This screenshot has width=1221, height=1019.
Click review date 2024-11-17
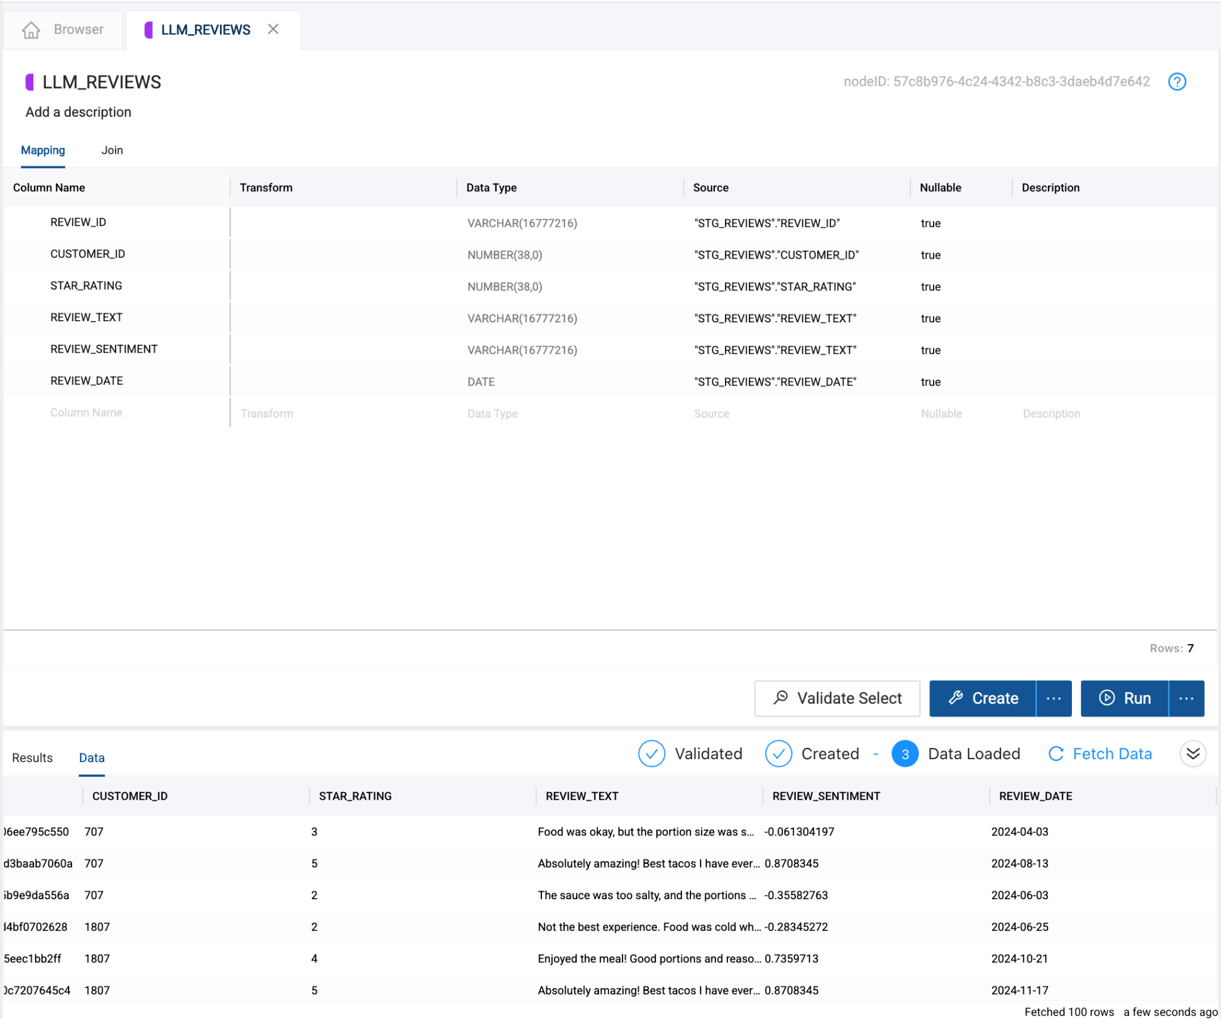tap(1019, 990)
